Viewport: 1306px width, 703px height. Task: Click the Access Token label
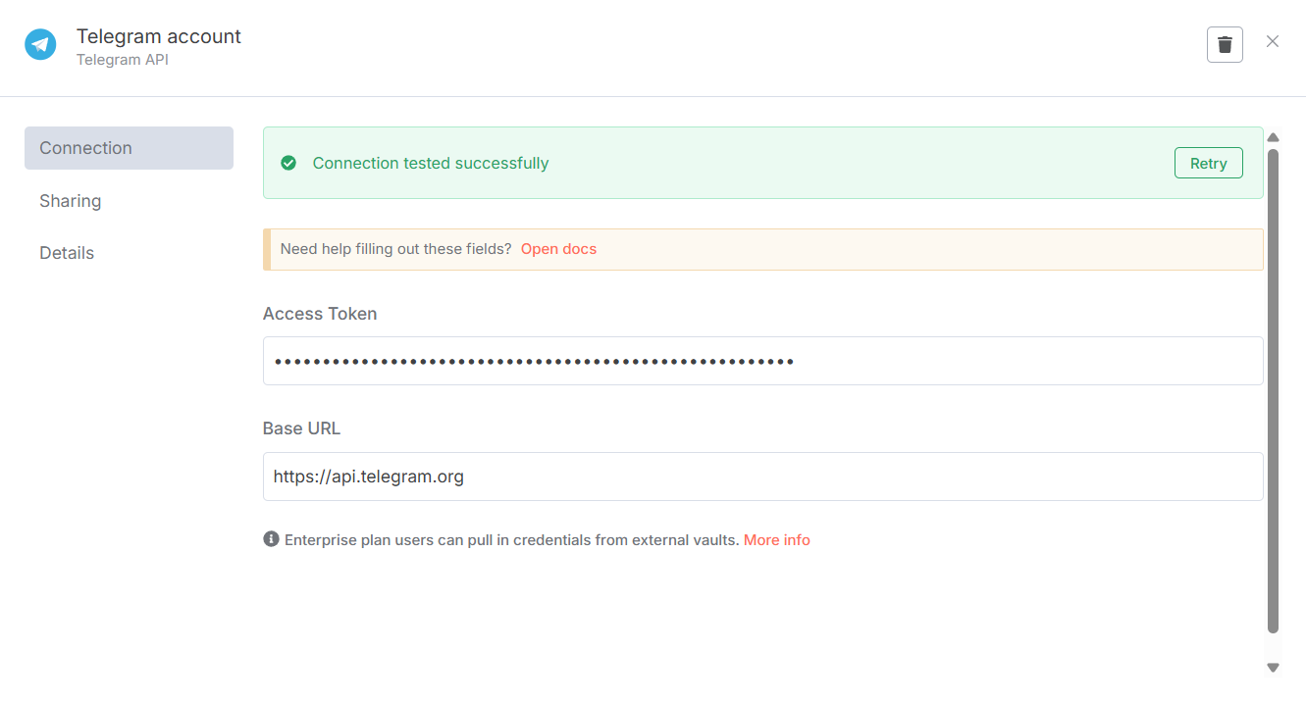[x=320, y=314]
